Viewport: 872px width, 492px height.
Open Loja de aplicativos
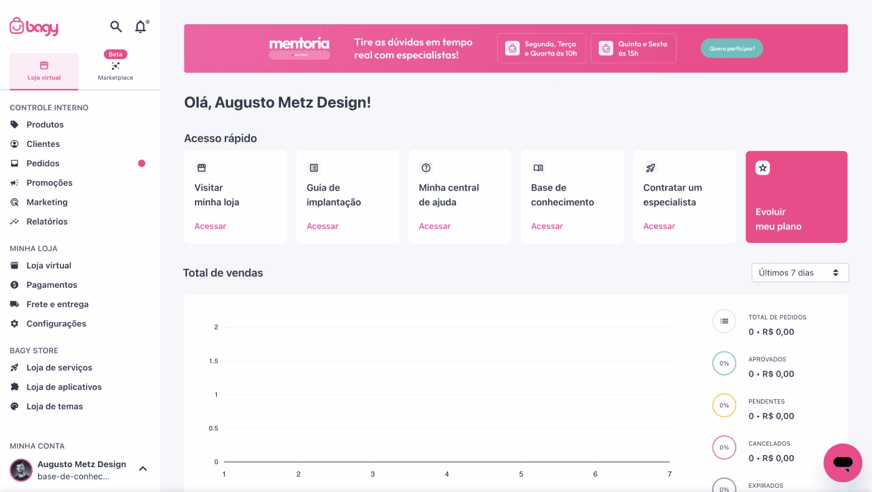pyautogui.click(x=64, y=387)
